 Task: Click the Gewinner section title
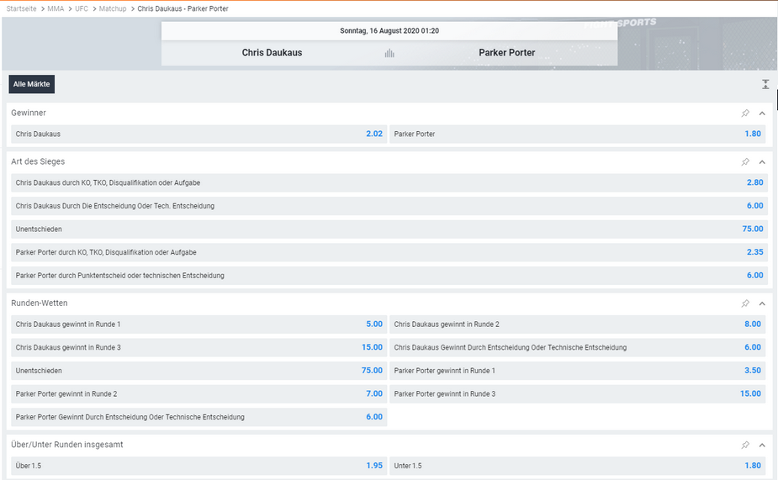tap(29, 113)
